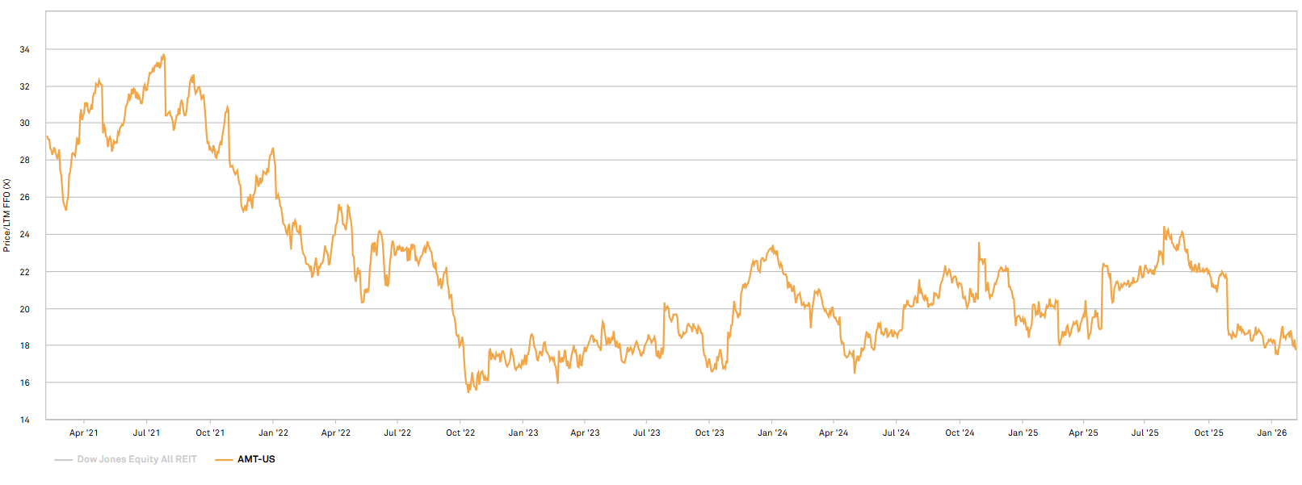Click the Apr '21 x-axis label

(84, 433)
